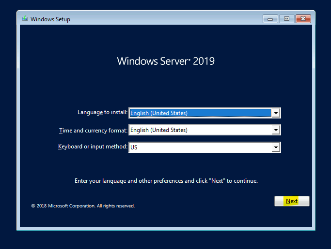Click the Microsoft Corporation copyright text
The width and height of the screenshot is (331, 249).
(x=83, y=206)
